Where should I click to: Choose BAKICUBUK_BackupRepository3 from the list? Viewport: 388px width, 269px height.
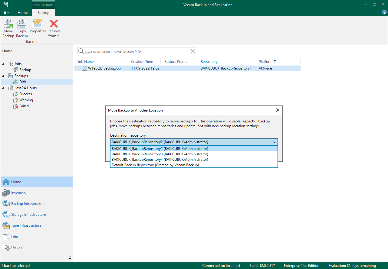tap(194, 154)
